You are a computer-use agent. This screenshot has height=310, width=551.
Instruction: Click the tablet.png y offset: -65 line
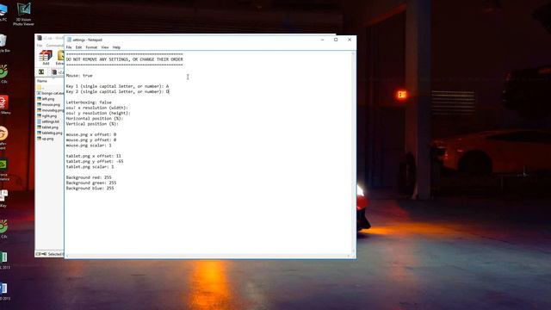pos(95,161)
